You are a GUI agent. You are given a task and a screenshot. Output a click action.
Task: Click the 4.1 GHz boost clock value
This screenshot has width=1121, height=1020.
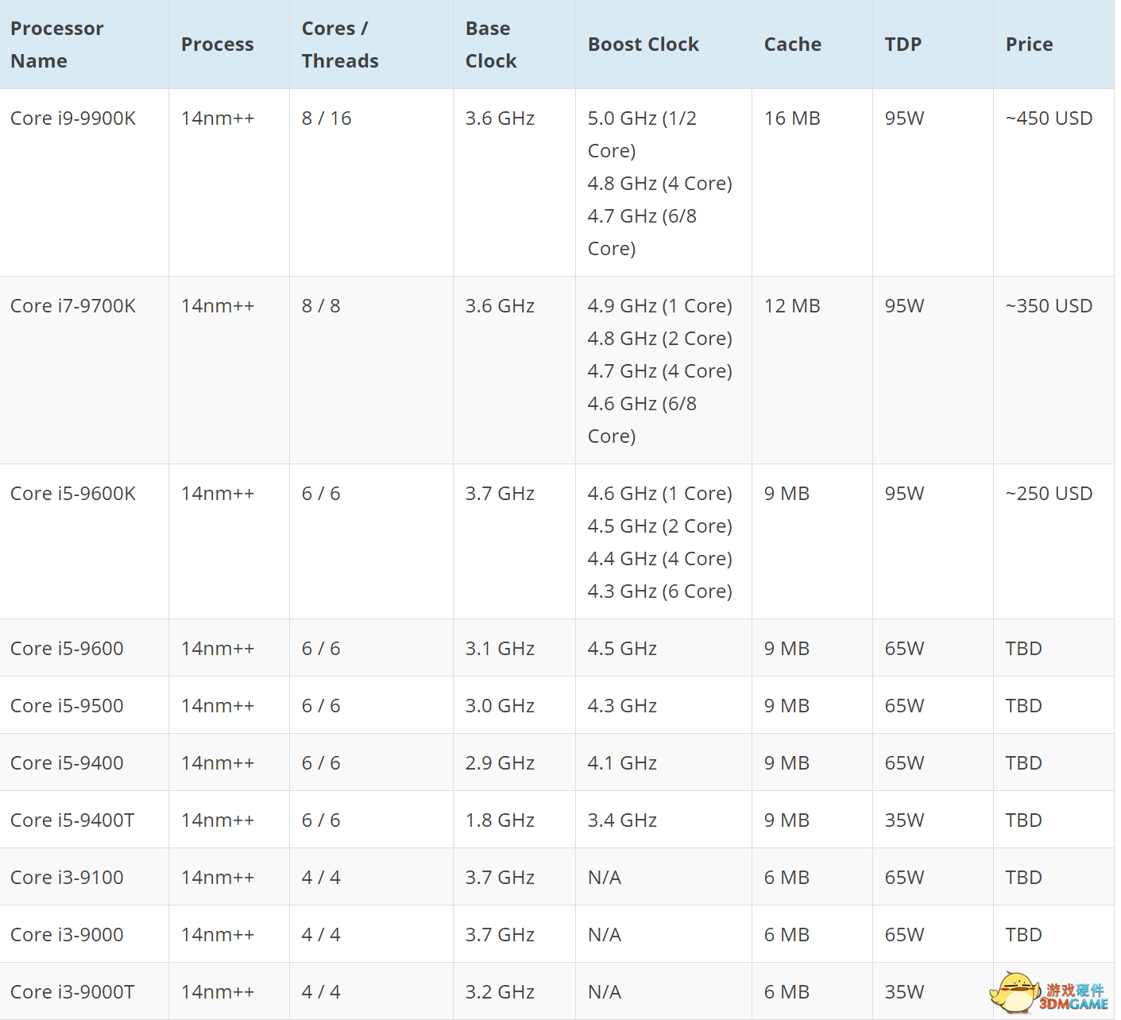tap(622, 763)
